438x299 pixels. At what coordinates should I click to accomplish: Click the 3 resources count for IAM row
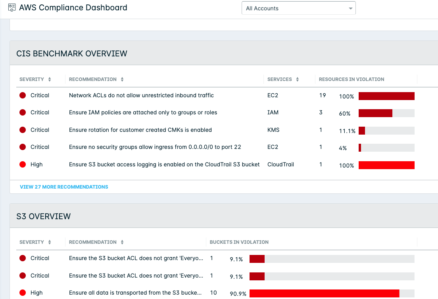(x=321, y=112)
